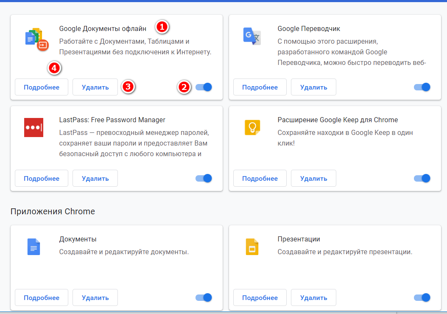Screen dimensions: 447x314
Task: Click description 'Создавайте и редактируйте документы.'
Action: tap(124, 252)
